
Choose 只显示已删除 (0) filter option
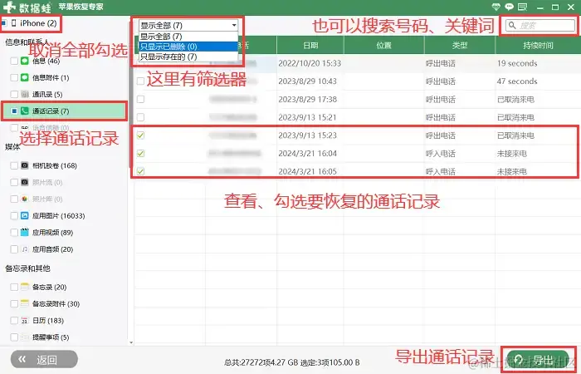[x=188, y=47]
